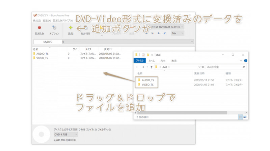This screenshot has height=151, width=270.
Task: Expand the path bar dropdown in BurnAware
Action: click(192, 42)
